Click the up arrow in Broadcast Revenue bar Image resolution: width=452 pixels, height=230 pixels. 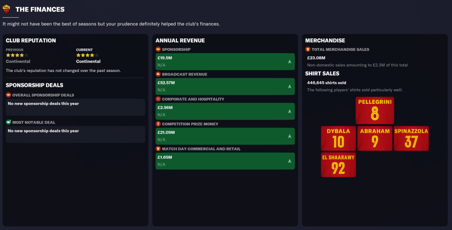click(289, 87)
